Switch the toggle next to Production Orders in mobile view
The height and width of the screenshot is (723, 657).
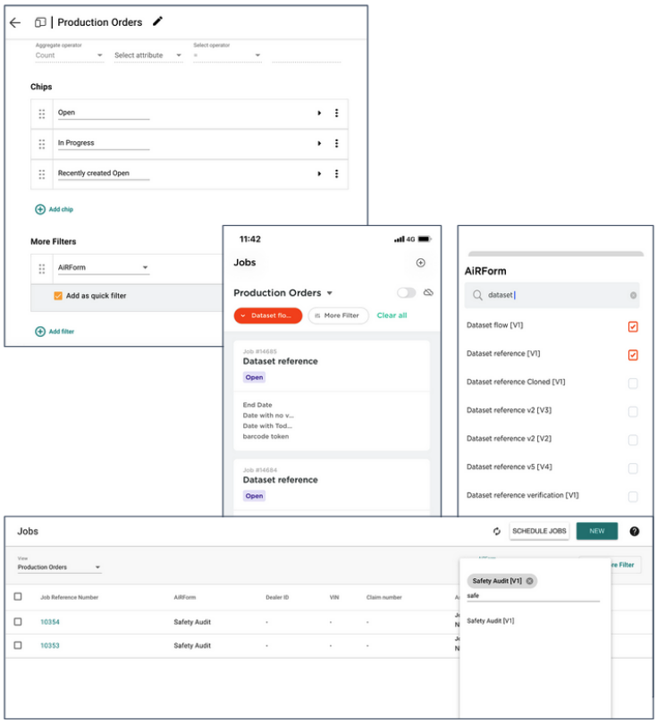point(406,293)
